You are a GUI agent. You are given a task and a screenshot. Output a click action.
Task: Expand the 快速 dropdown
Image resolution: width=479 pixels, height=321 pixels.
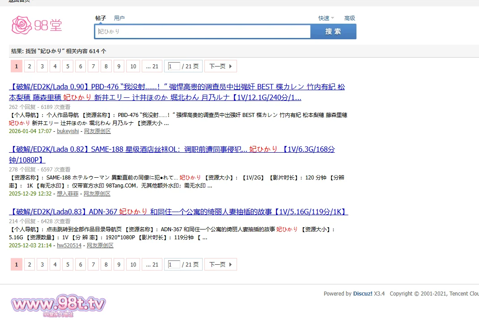click(326, 18)
